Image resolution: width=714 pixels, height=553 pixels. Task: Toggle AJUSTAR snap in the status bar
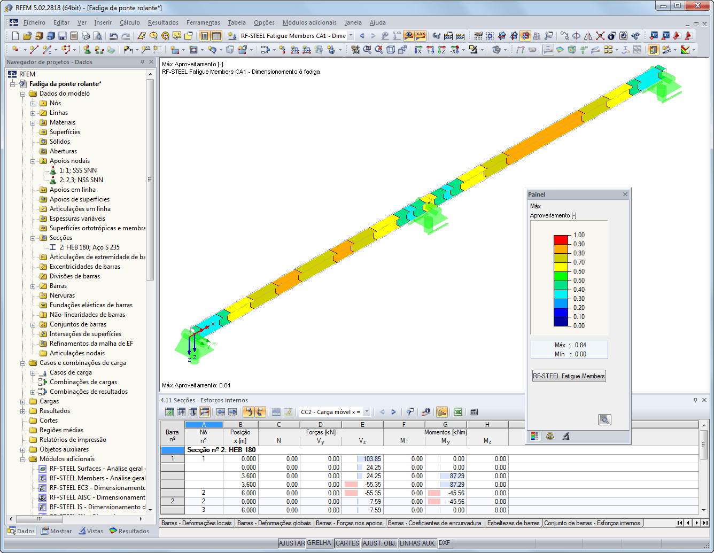(292, 543)
